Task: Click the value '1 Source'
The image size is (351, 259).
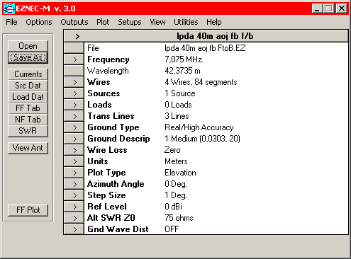Action: click(180, 93)
